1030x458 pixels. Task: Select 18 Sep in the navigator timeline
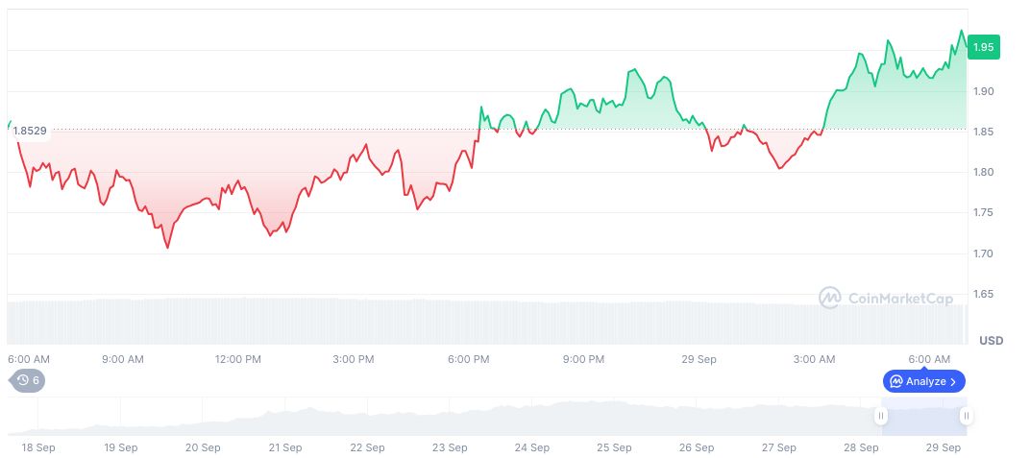click(x=38, y=447)
